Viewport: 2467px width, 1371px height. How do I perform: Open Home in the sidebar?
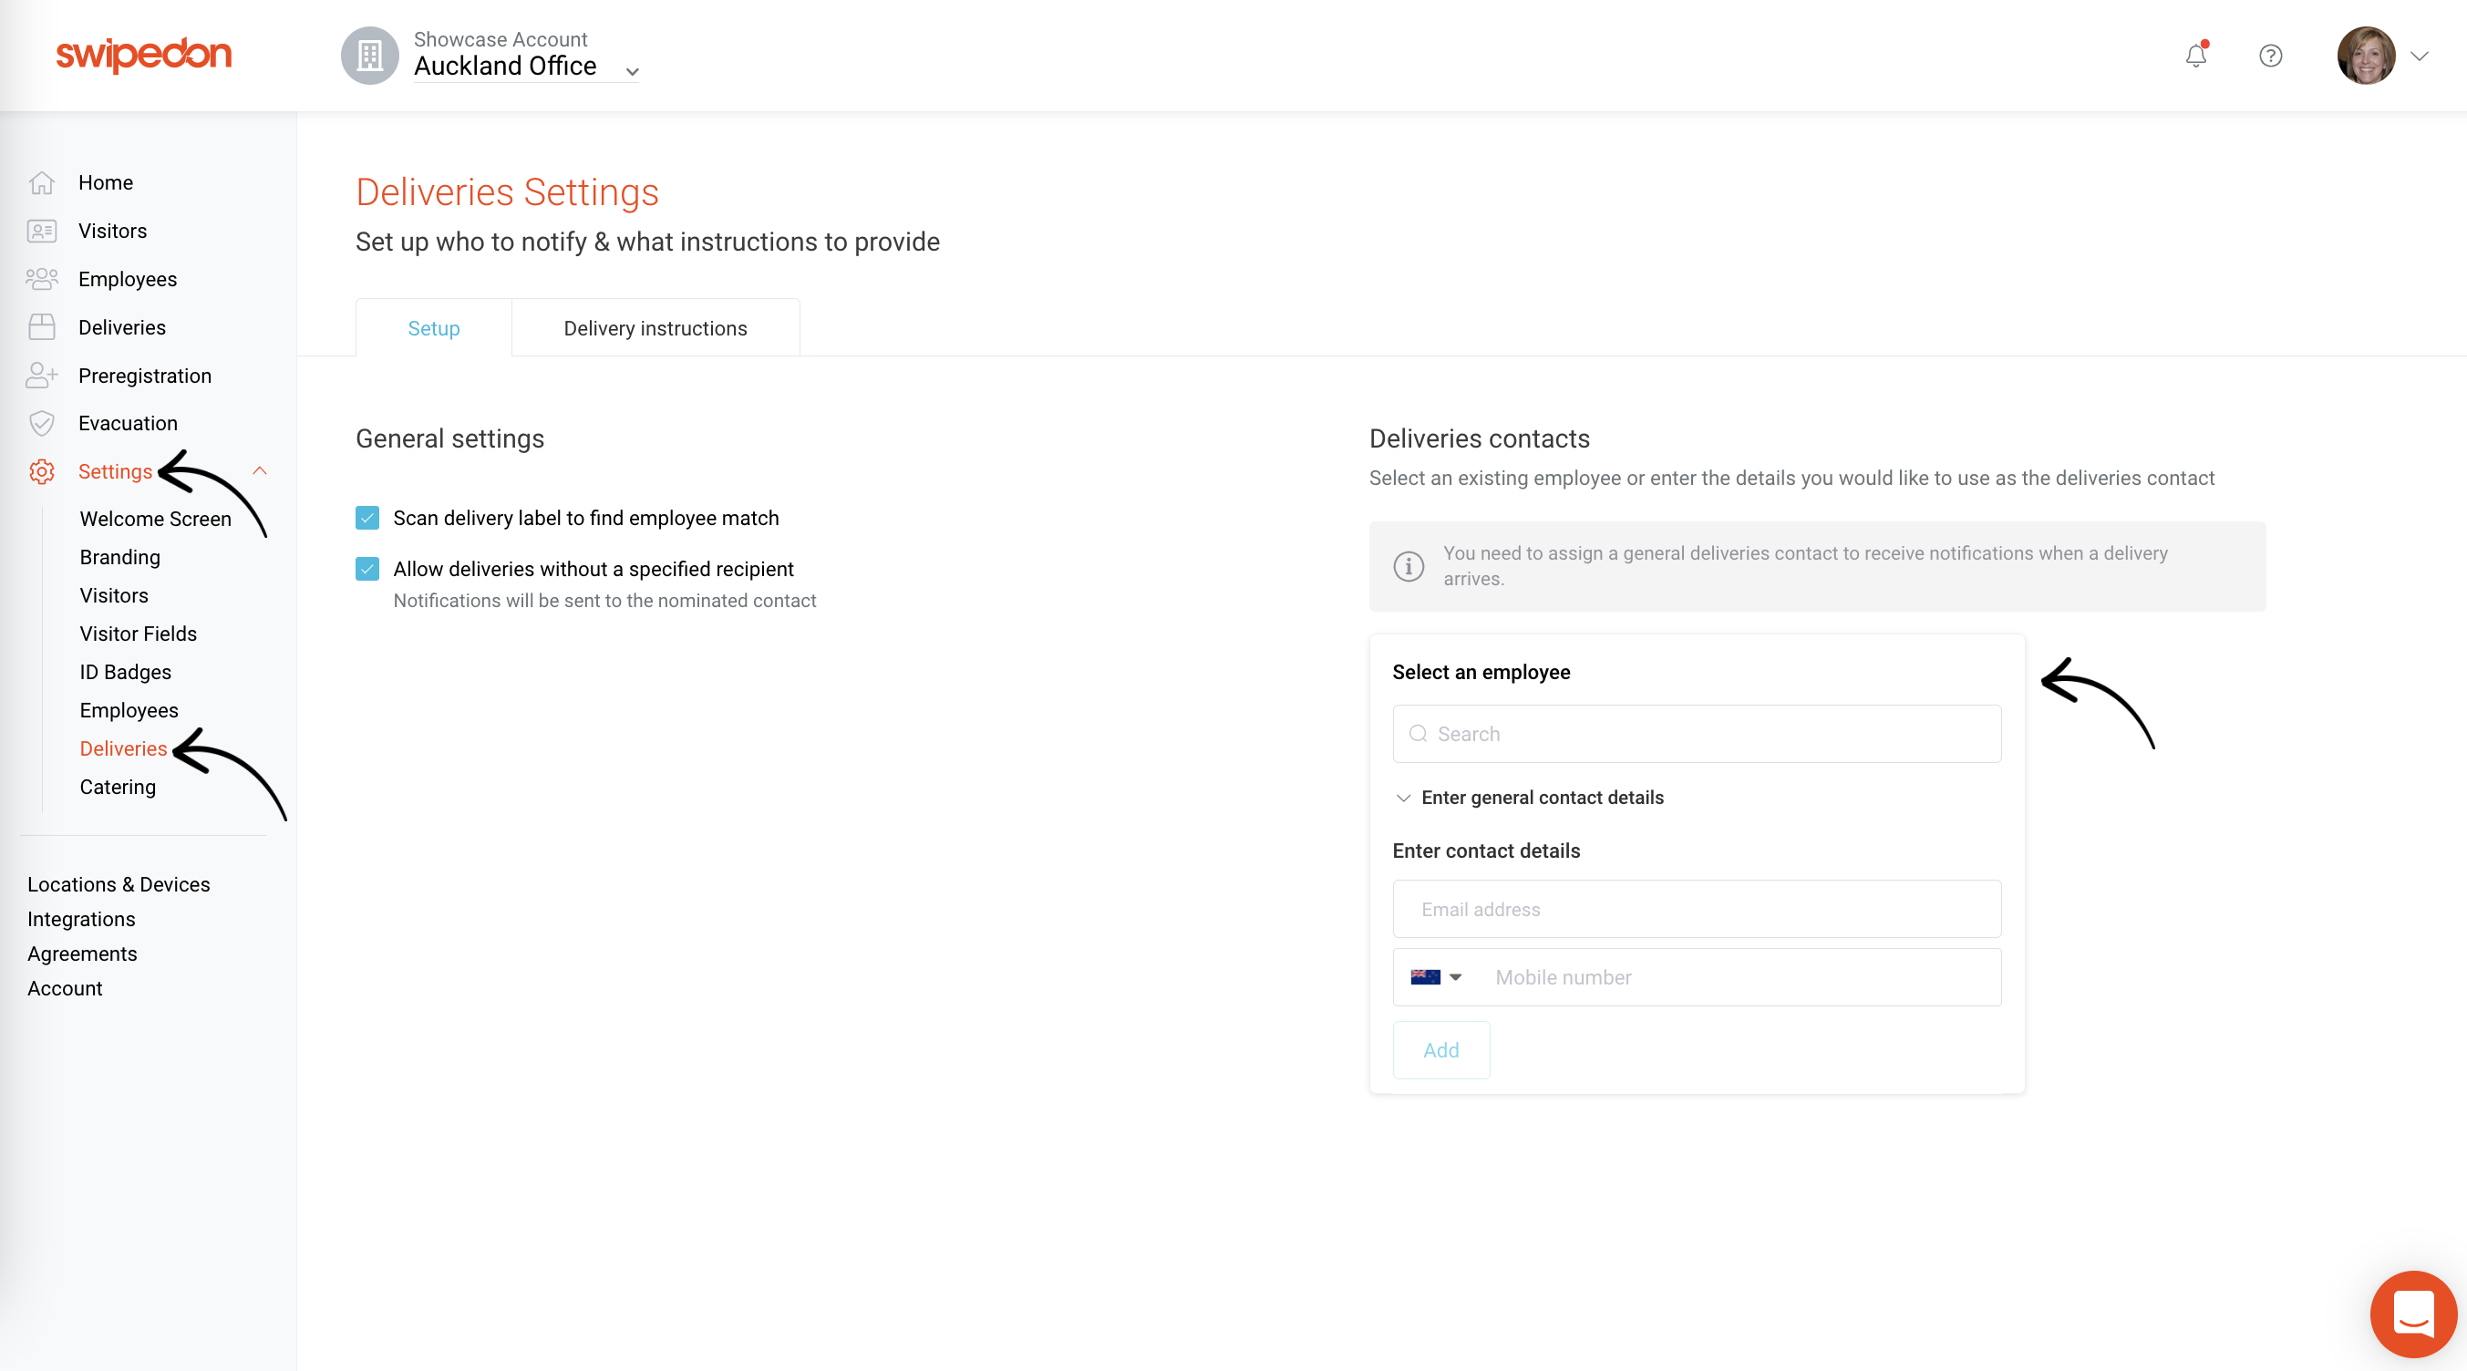point(106,182)
